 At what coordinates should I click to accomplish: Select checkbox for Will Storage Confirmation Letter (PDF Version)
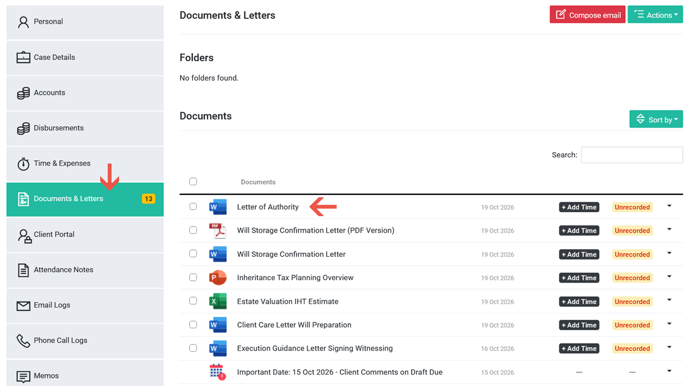pyautogui.click(x=193, y=230)
